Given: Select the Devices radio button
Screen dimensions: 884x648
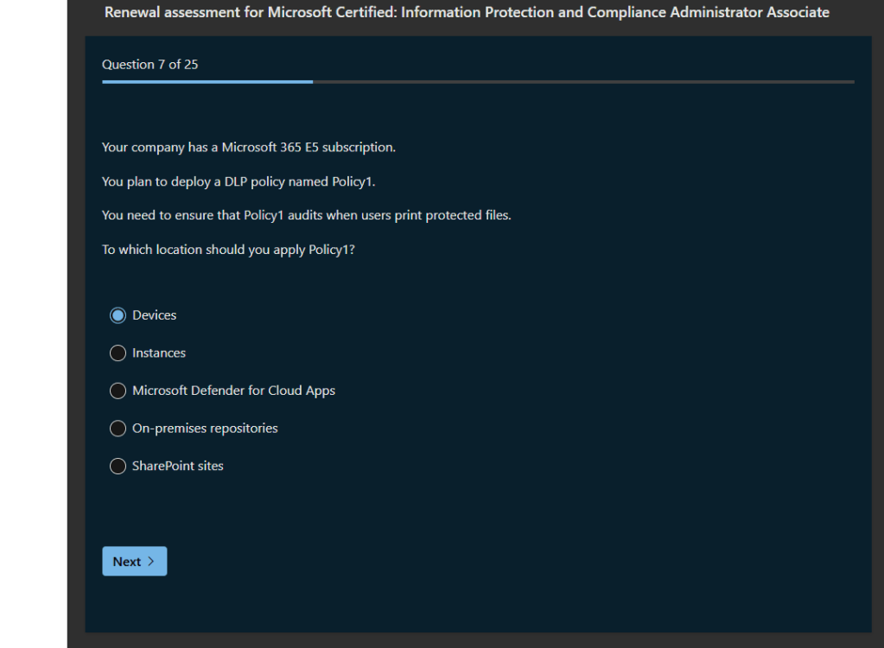Looking at the screenshot, I should pyautogui.click(x=118, y=315).
